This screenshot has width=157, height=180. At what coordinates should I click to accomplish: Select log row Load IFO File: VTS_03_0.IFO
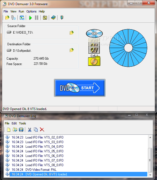(78, 142)
